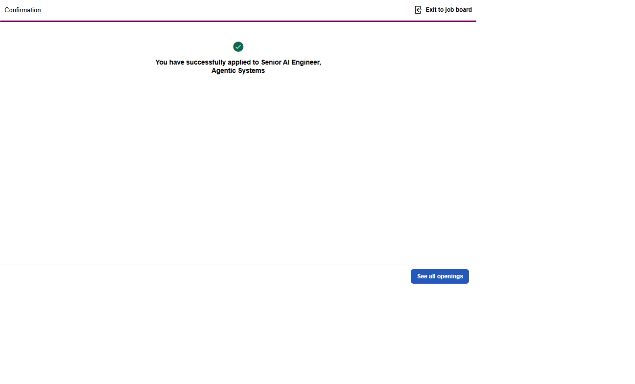Browse all openings via the blue button

[440, 276]
